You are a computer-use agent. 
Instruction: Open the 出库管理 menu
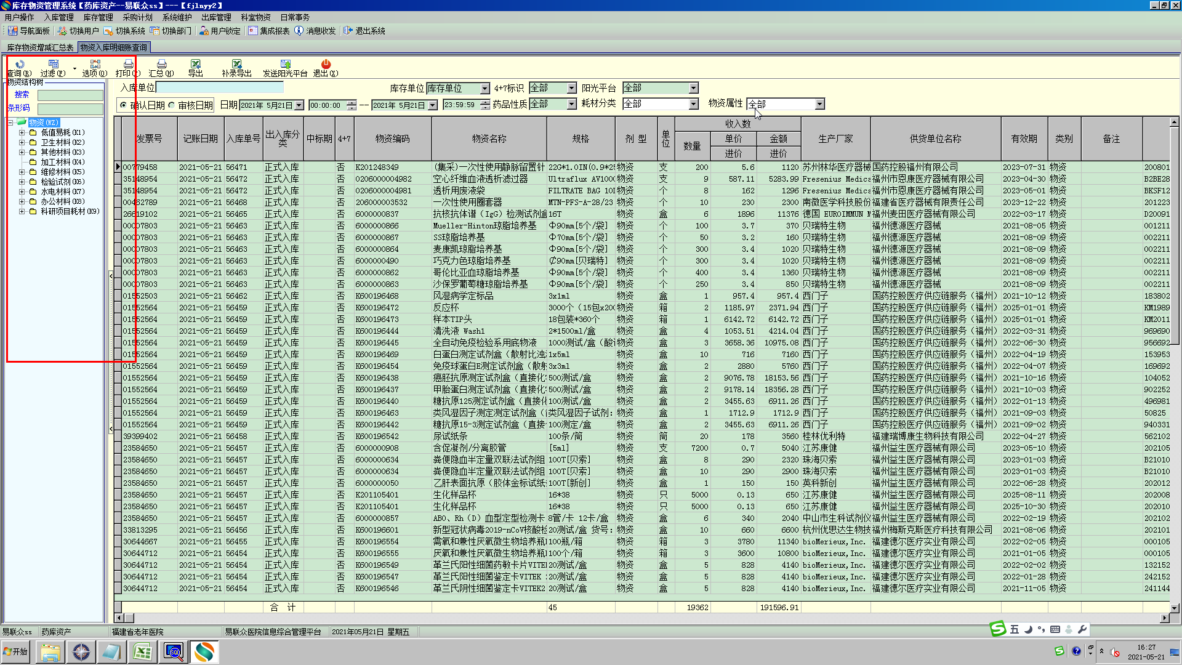tap(216, 17)
